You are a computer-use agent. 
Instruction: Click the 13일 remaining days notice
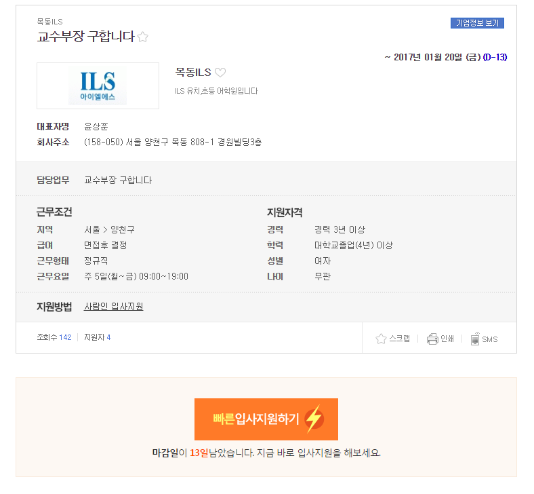point(199,453)
